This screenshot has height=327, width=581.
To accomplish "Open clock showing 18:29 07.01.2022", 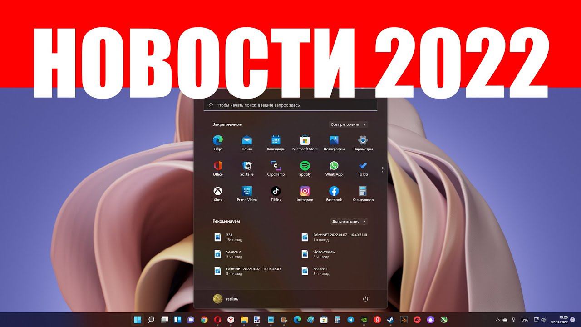I will coord(560,320).
